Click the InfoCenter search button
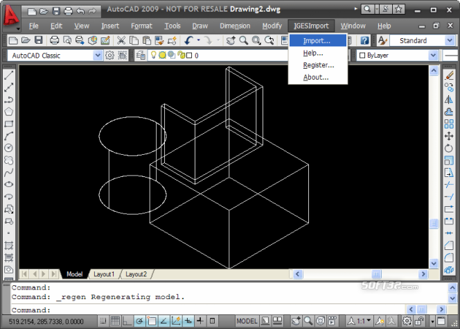Viewport: 460px width, 329px height. 367,10
